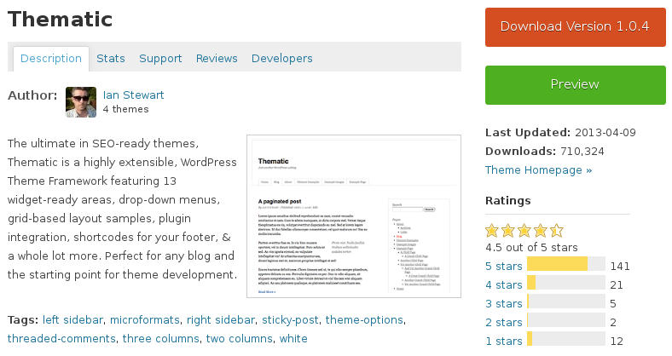This screenshot has width=672, height=356.
Task: Click the left sidebar tag
Action: [72, 320]
